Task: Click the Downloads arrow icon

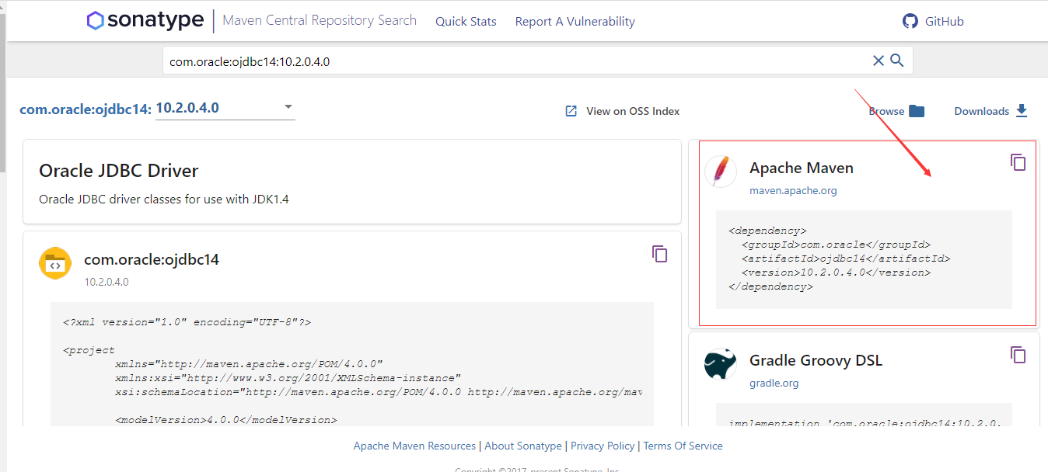Action: [1022, 111]
